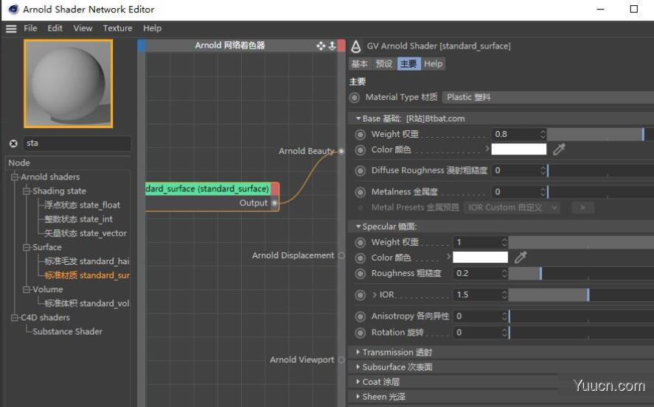Open the hamburger menu icon
Image resolution: width=654 pixels, height=407 pixels.
(x=11, y=29)
